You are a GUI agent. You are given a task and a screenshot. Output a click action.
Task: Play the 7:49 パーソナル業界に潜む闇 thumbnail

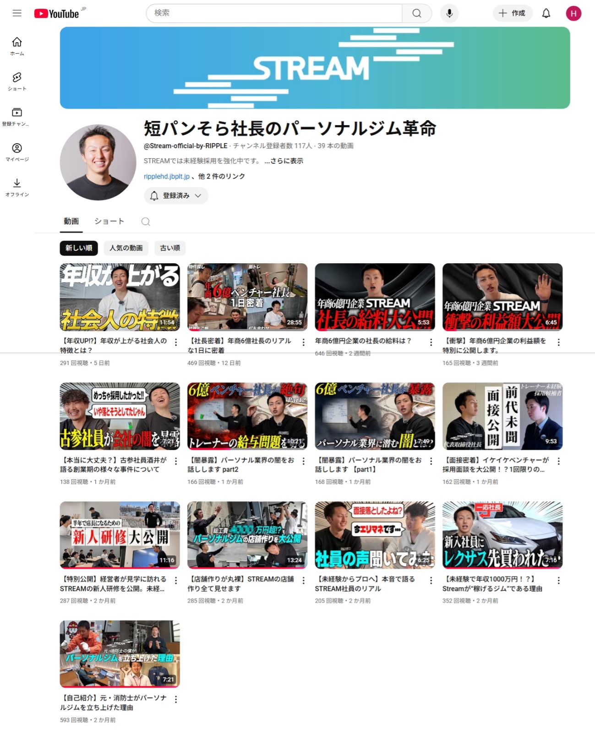coord(375,416)
